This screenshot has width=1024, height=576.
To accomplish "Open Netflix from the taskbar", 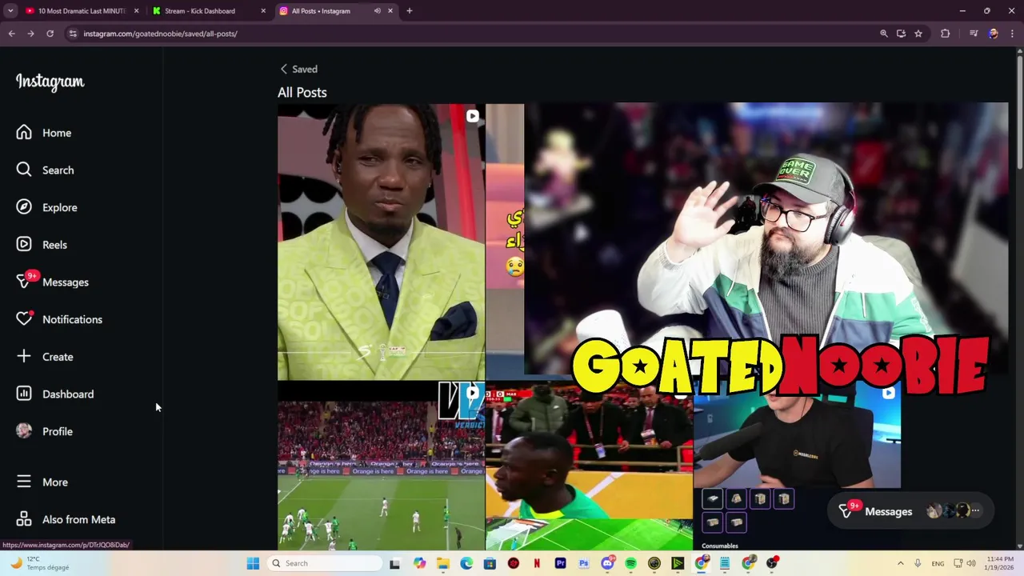I will [537, 563].
